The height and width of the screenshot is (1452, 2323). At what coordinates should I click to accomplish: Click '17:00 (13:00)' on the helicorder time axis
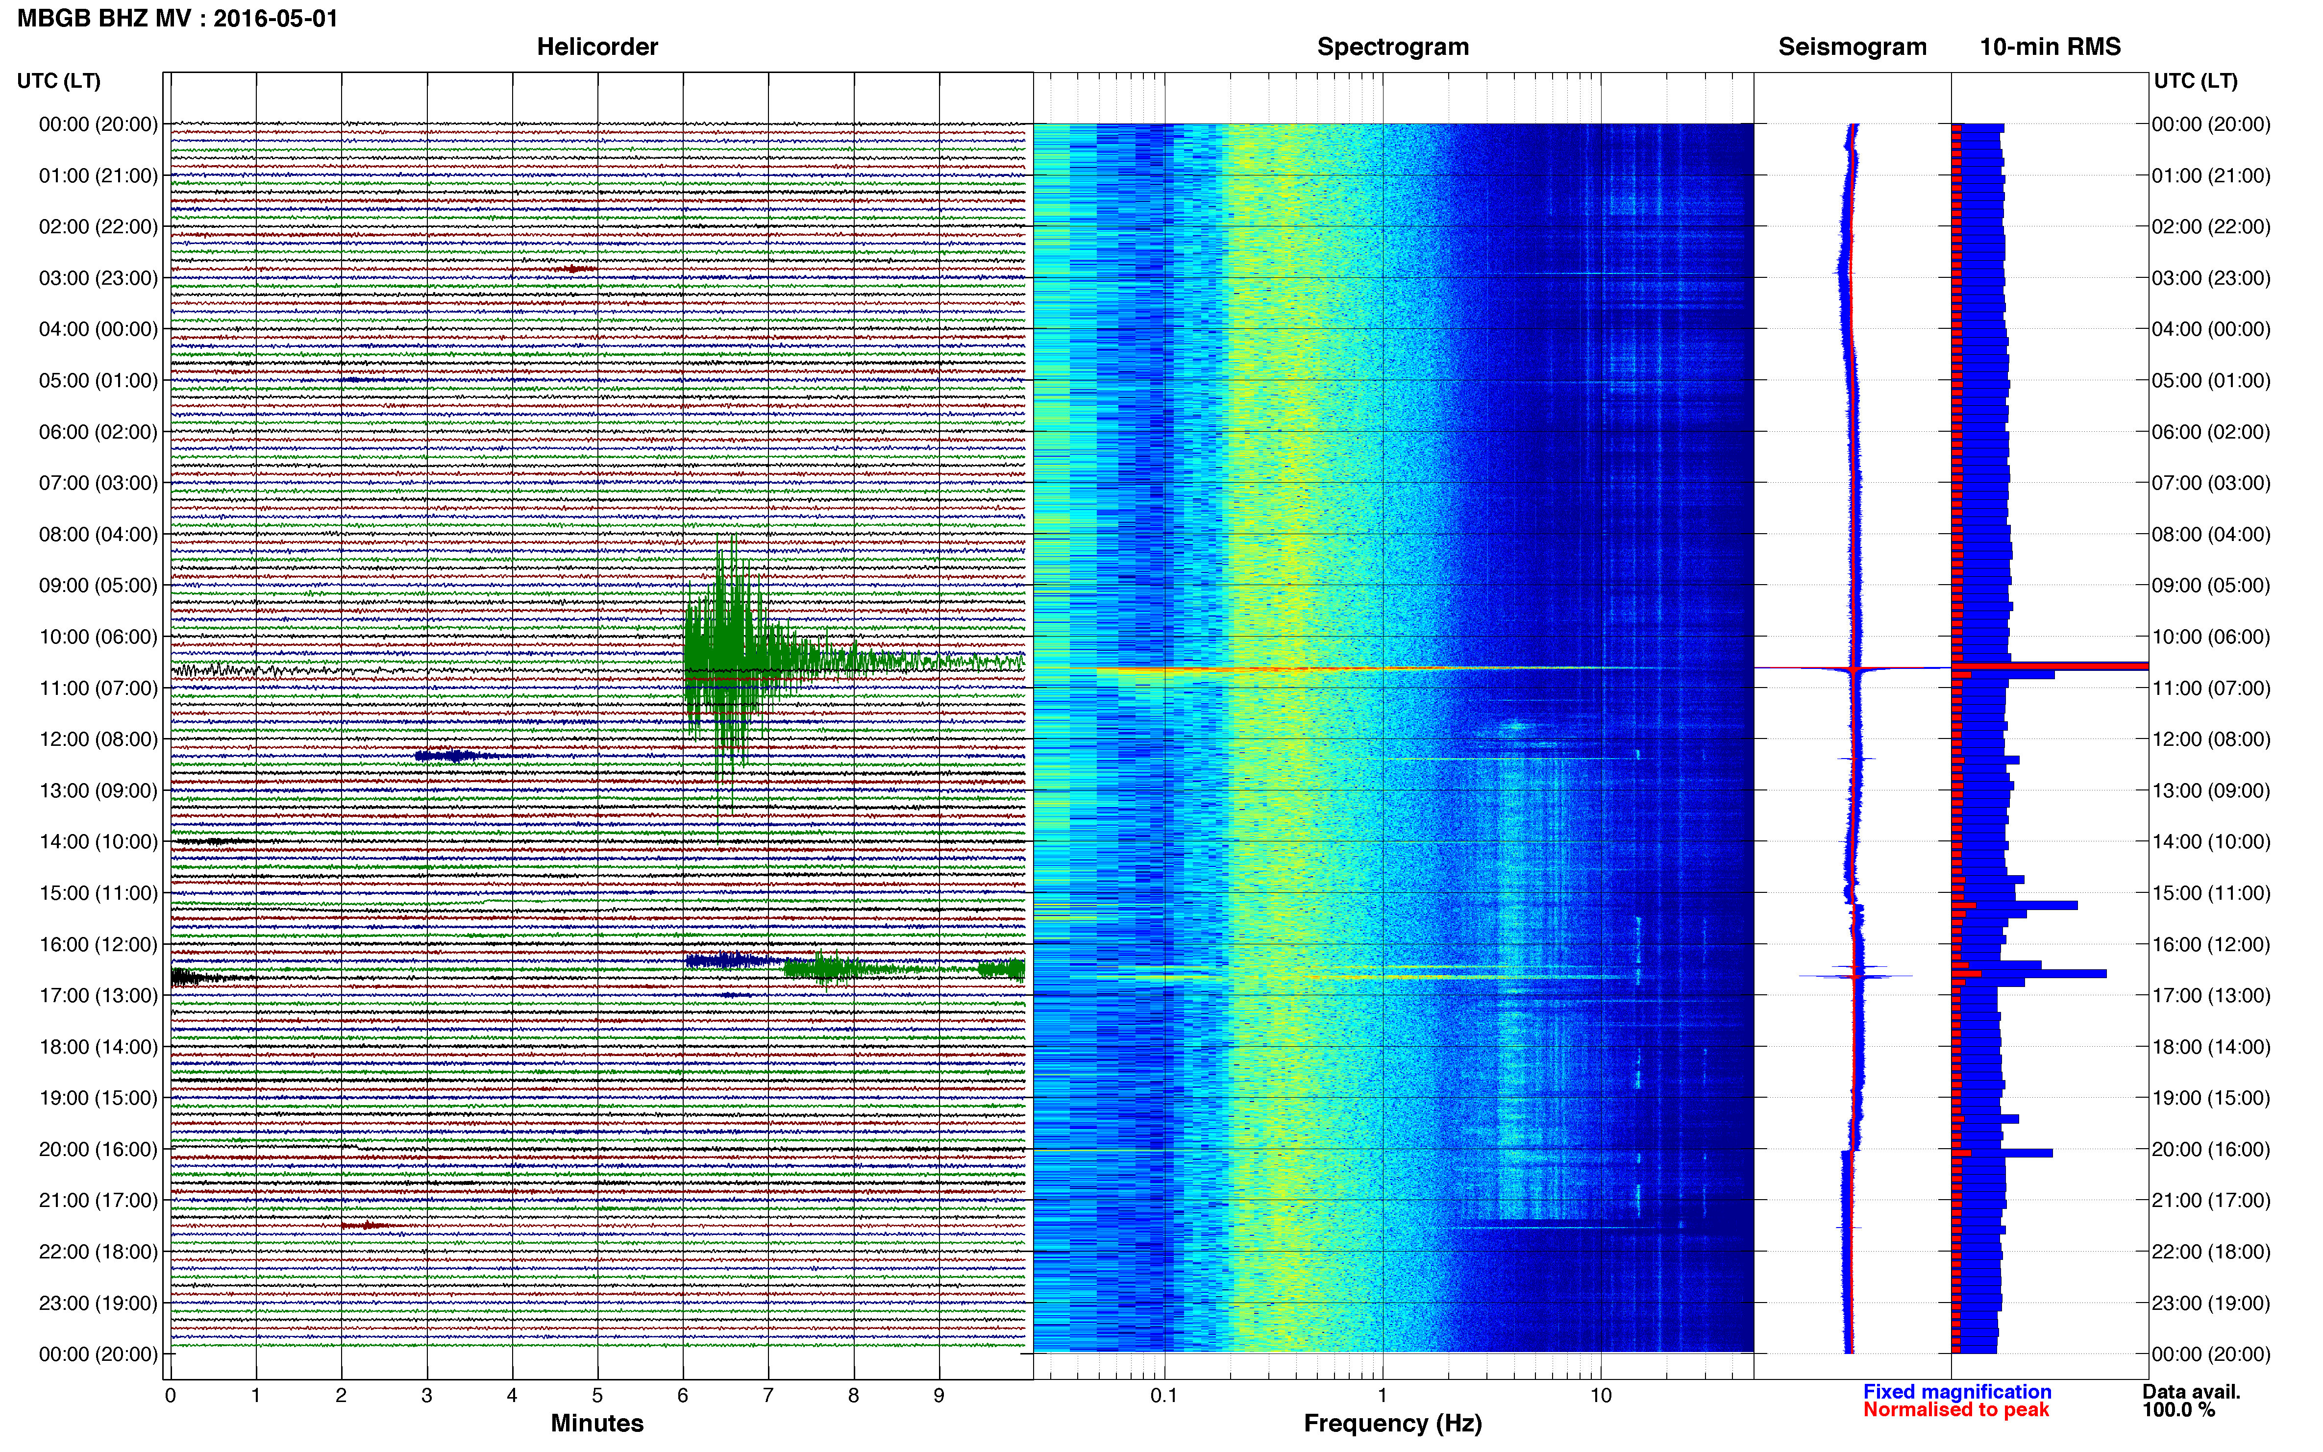(x=98, y=995)
